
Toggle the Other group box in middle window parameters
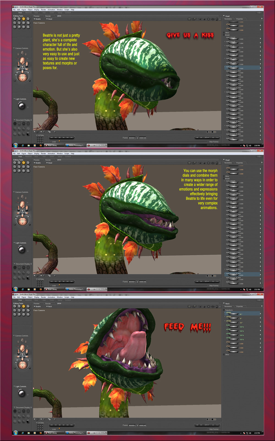click(x=224, y=176)
